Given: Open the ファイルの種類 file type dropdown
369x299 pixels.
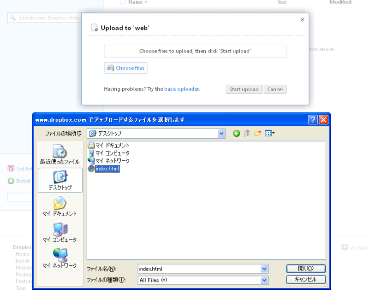Looking at the screenshot, I should point(264,280).
